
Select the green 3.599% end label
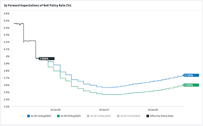point(191,85)
